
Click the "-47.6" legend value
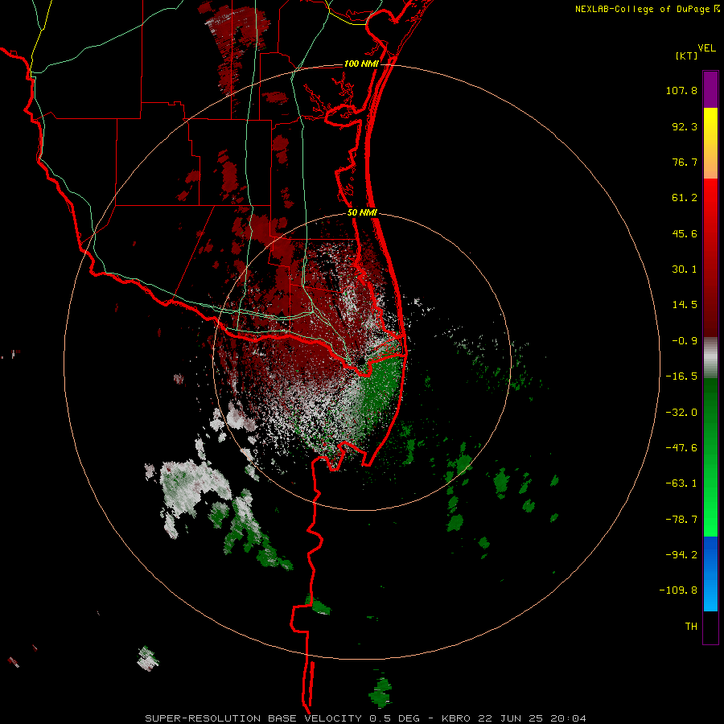(681, 448)
